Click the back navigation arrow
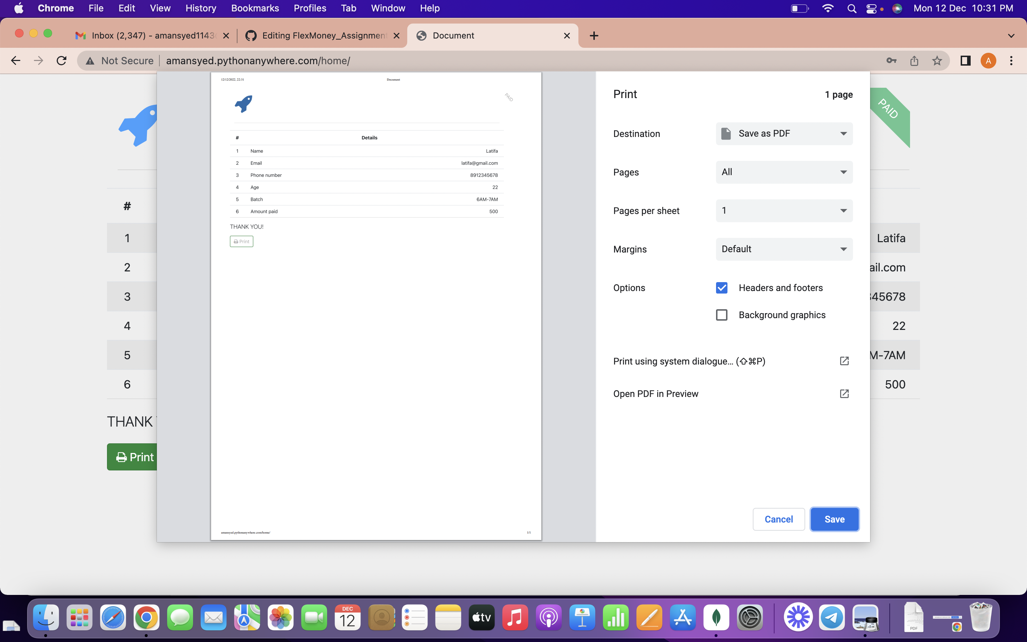Viewport: 1027px width, 642px height. tap(15, 60)
